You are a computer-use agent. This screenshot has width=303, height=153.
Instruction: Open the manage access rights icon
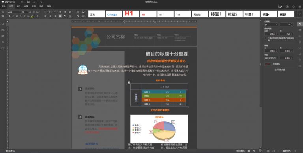tap(280, 7)
